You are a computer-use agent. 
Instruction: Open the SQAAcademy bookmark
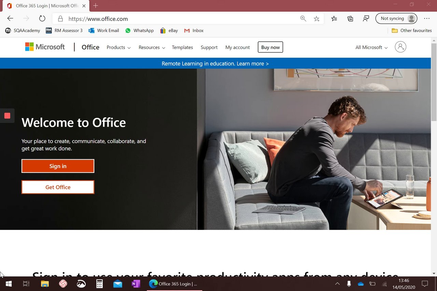tap(23, 30)
